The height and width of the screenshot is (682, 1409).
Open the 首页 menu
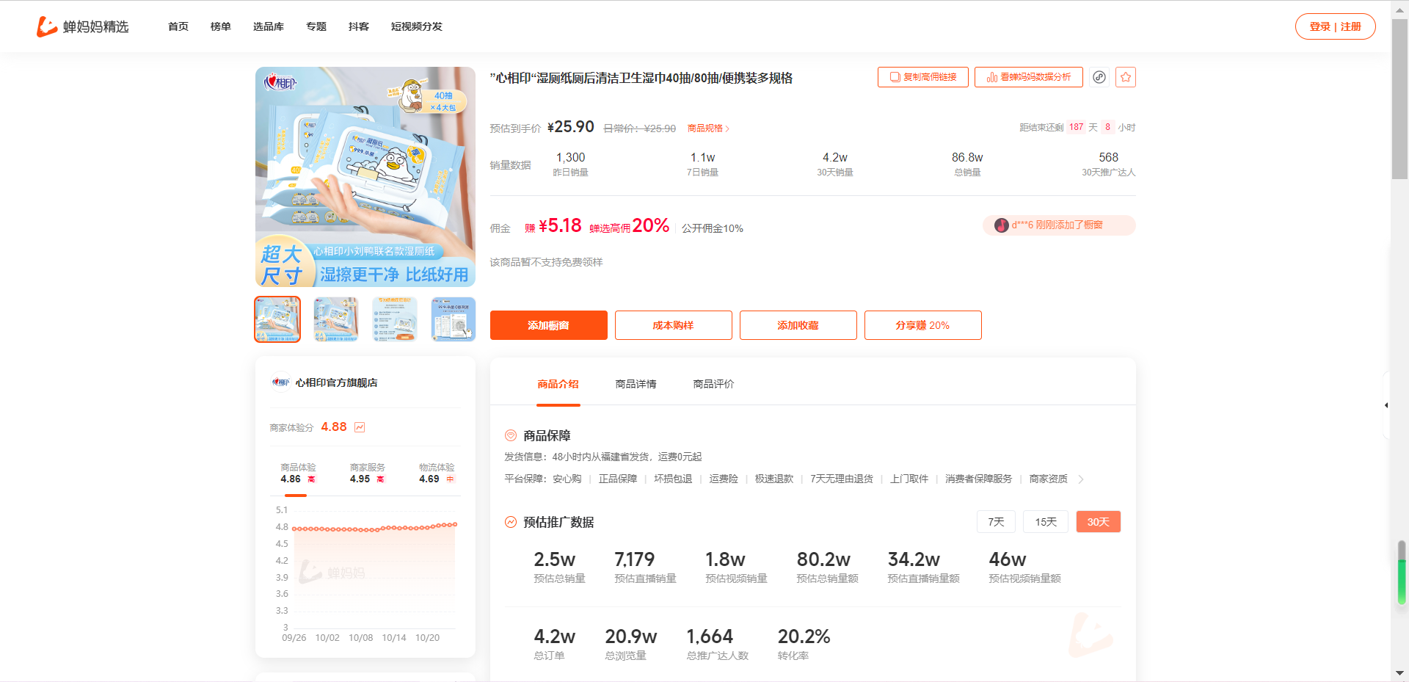[x=178, y=26]
